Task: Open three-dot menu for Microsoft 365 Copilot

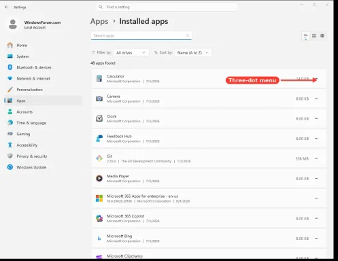Action: pos(316,218)
